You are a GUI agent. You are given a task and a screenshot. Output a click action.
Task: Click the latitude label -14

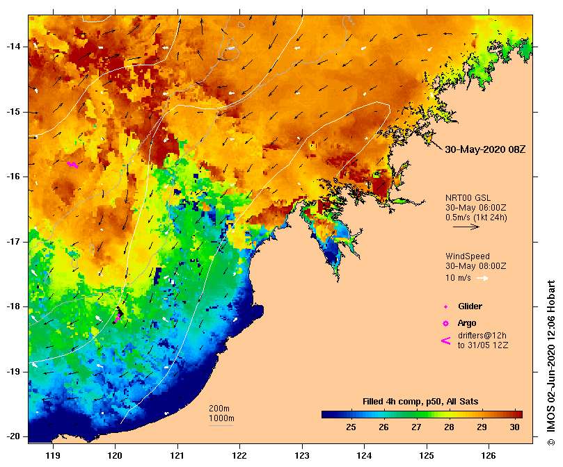click(x=14, y=47)
